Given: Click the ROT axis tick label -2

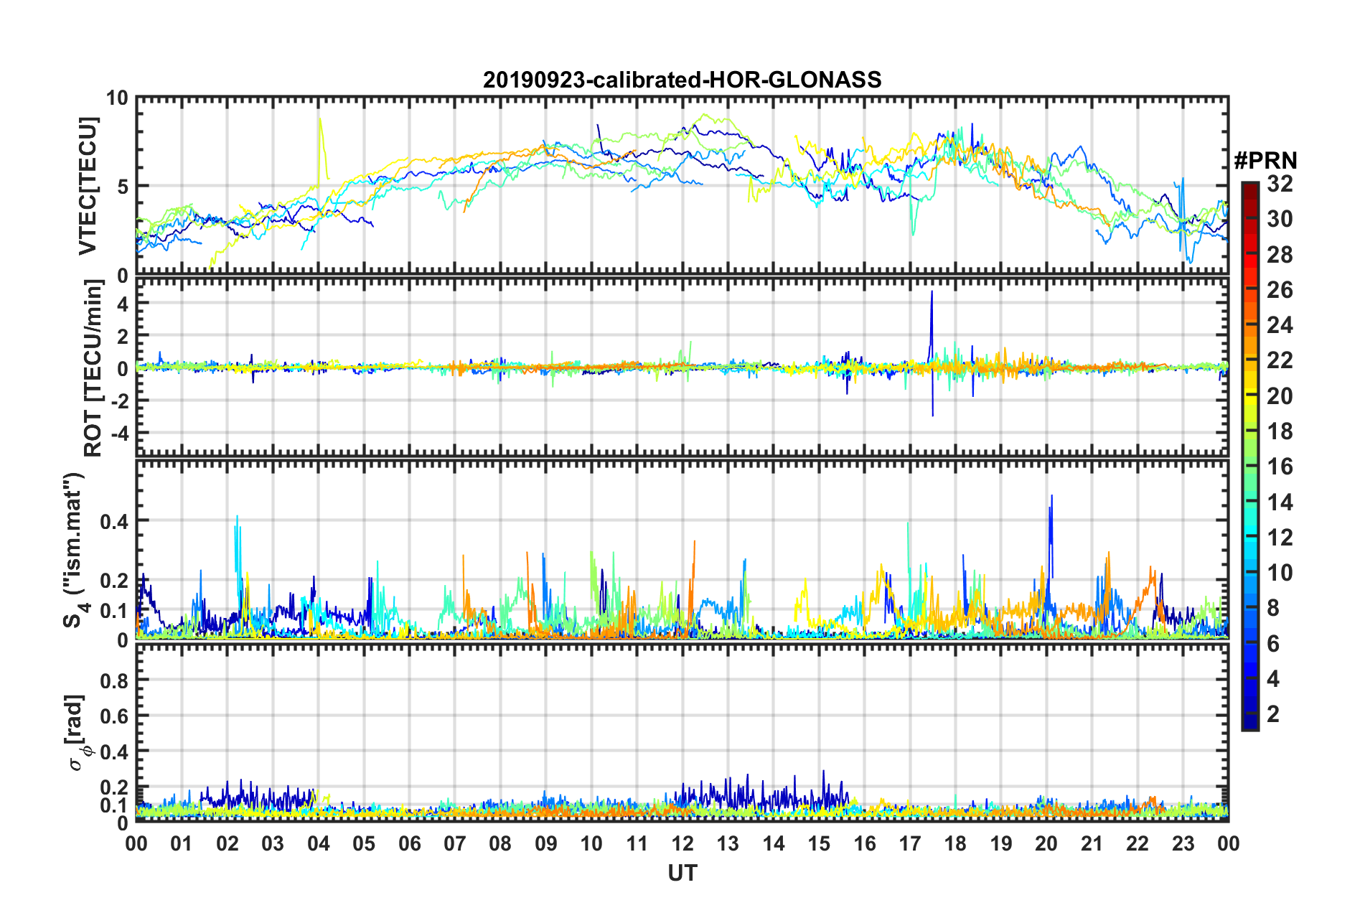Looking at the screenshot, I should coord(118,401).
